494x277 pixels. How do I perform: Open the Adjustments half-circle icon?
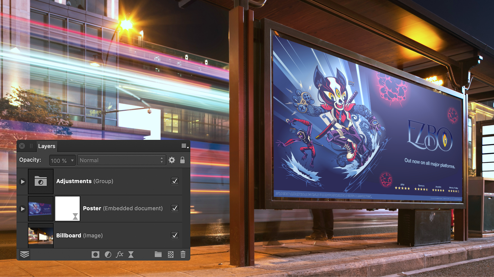click(108, 254)
